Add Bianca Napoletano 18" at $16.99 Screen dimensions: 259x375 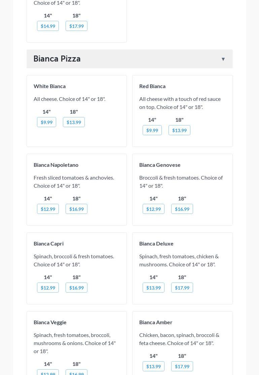point(76,209)
